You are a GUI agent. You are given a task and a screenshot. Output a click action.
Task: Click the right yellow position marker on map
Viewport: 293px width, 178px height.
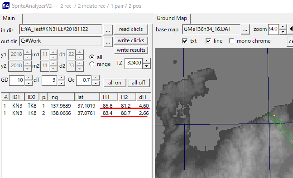click(x=274, y=116)
